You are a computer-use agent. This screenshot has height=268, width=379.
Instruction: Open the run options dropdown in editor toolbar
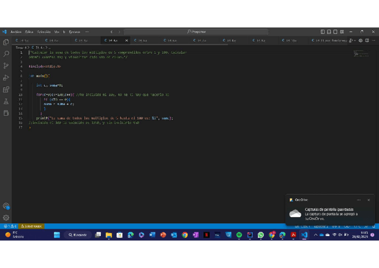(x=355, y=41)
